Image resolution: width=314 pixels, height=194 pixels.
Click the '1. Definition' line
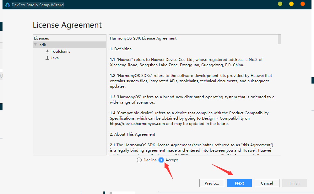[121, 49]
